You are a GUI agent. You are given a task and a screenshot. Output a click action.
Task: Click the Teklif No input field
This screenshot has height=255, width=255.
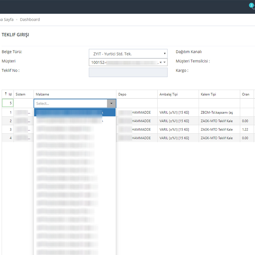click(128, 72)
